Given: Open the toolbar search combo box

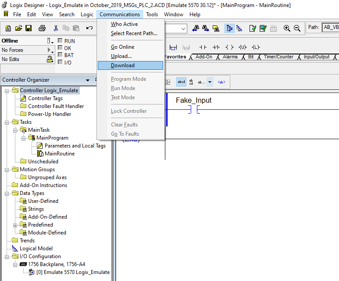Looking at the screenshot, I should click(x=183, y=29).
